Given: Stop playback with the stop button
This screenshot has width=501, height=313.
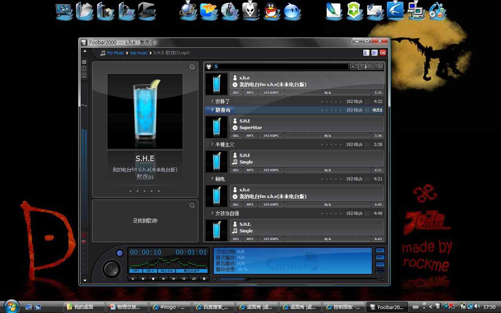Looking at the screenshot, I should [153, 279].
